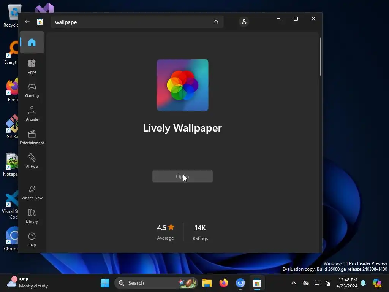This screenshot has width=389, height=292.
Task: Select the Home sidebar item
Action: [x=32, y=42]
